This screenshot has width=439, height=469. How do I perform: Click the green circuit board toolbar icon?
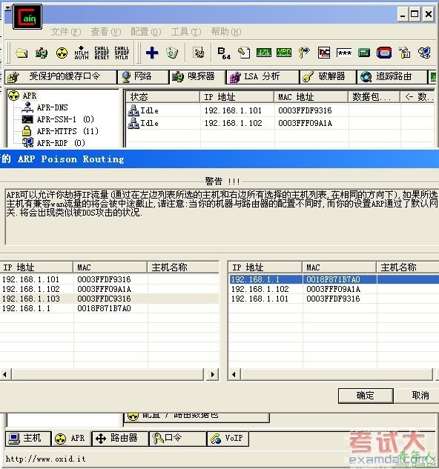(364, 53)
